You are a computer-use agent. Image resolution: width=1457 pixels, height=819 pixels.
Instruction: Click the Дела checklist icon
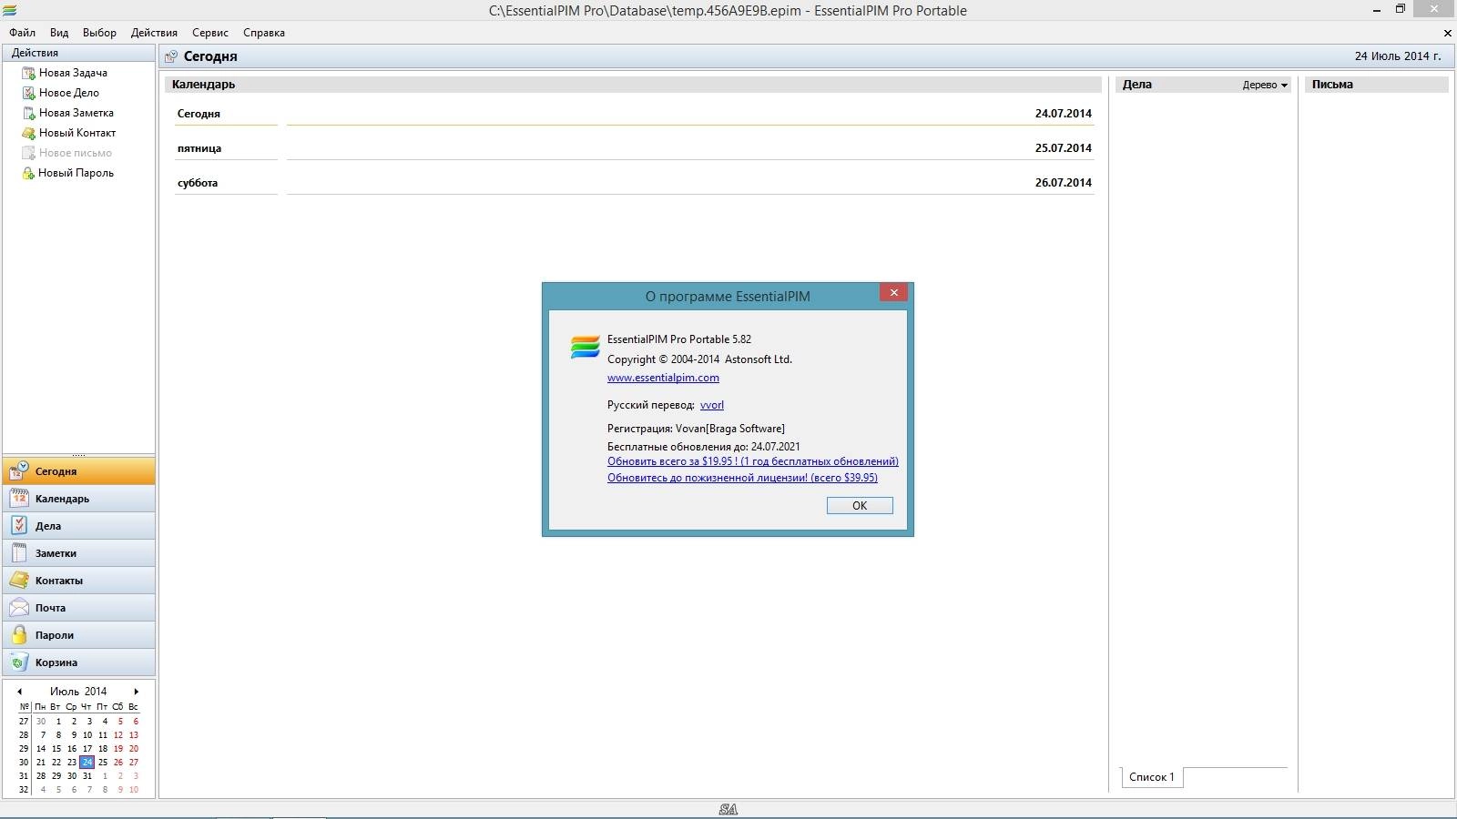point(19,525)
